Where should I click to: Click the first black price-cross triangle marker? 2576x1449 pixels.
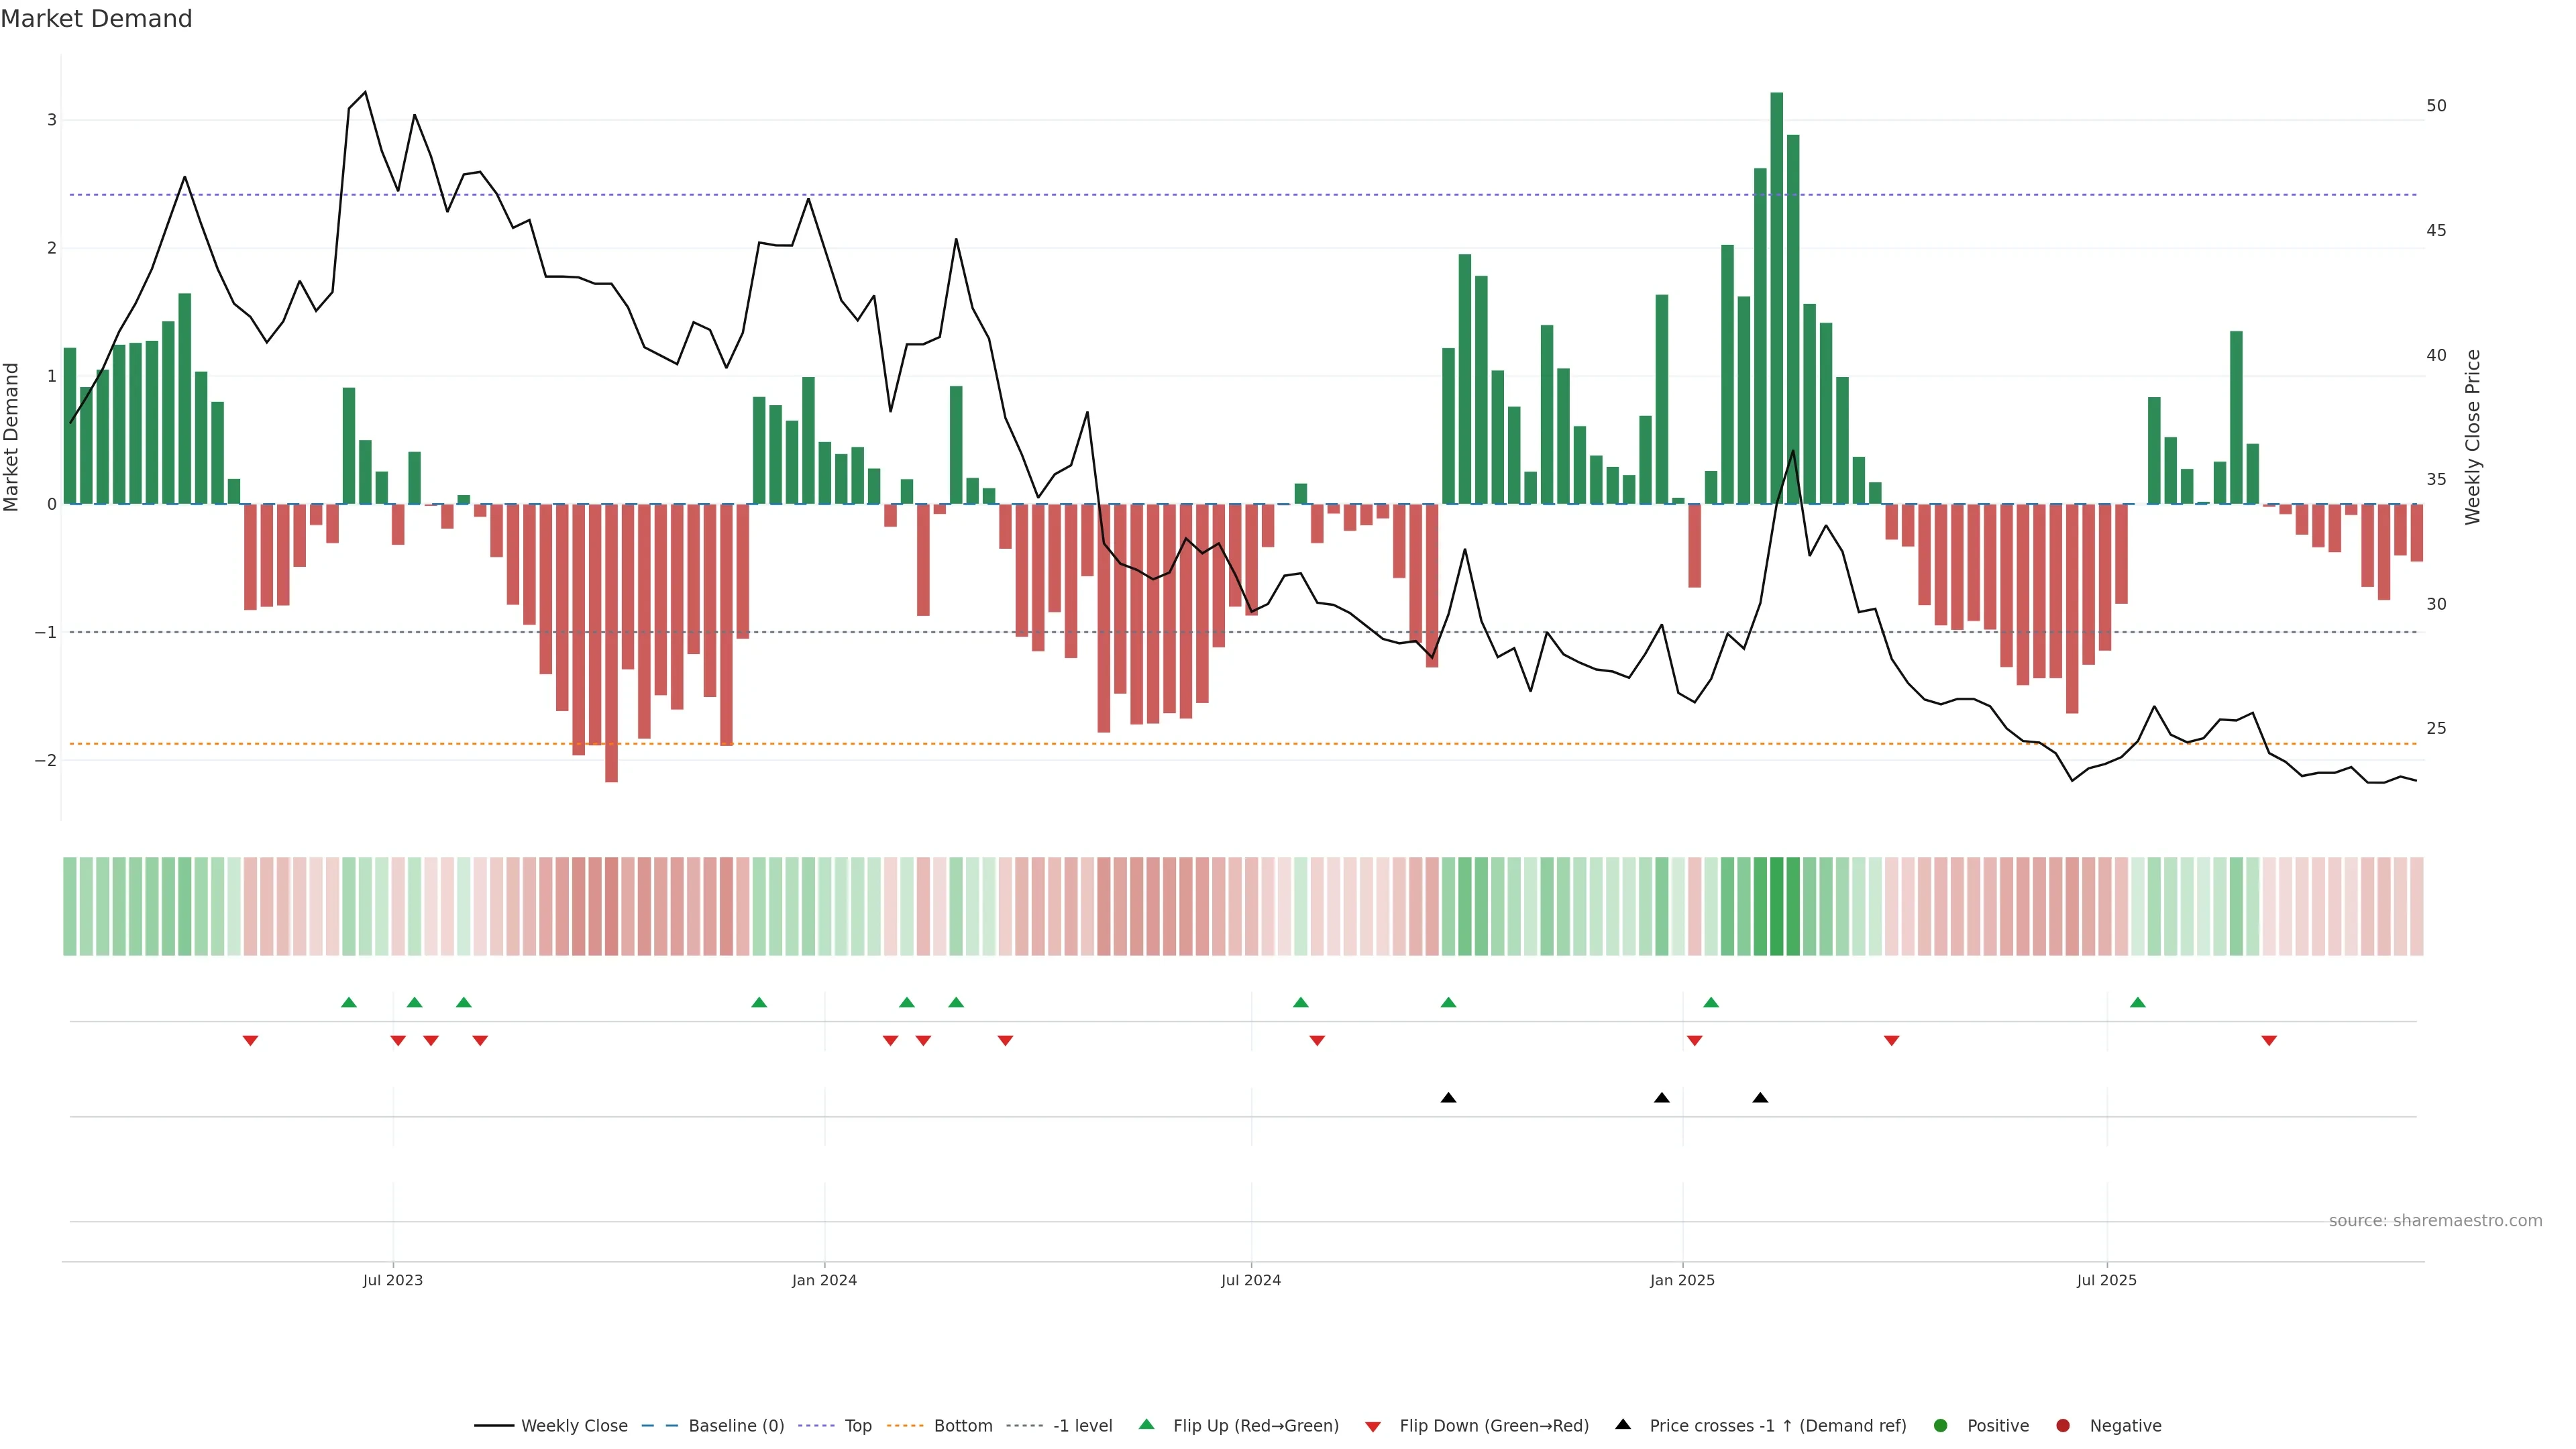coord(1448,1098)
